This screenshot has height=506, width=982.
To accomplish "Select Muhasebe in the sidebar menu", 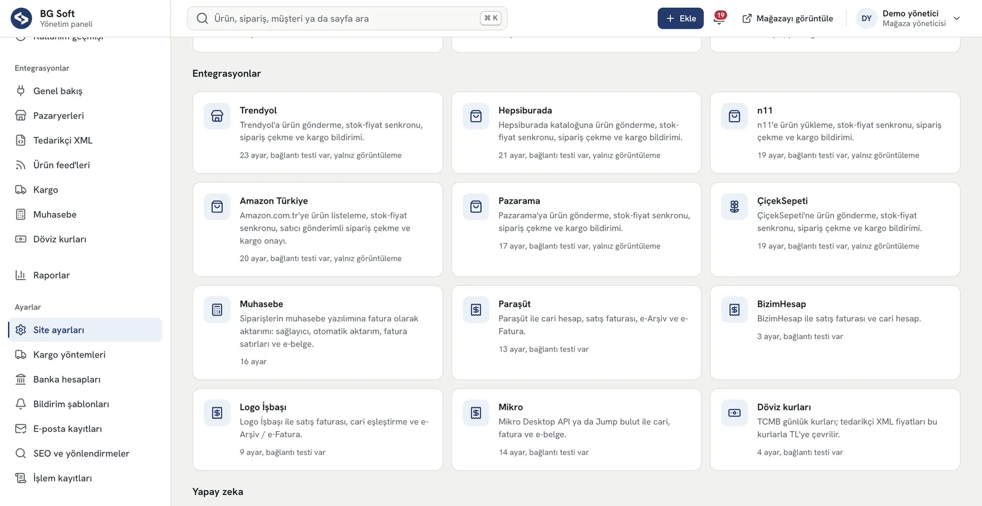I will (x=85, y=215).
